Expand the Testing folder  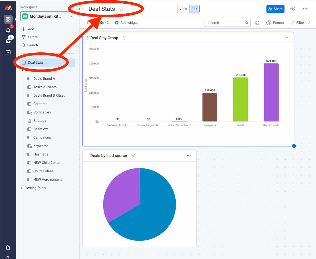22,188
